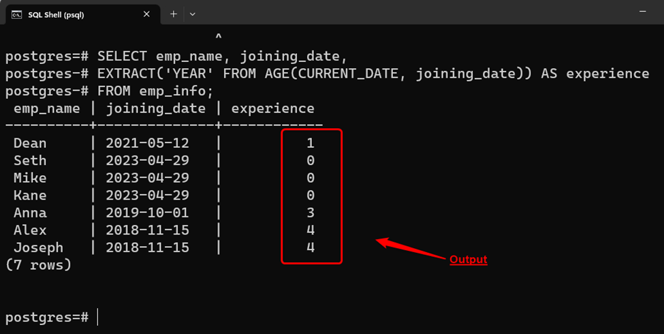Viewport: 664px width, 334px height.
Task: Click Alex's experience value 4
Action: 311,230
